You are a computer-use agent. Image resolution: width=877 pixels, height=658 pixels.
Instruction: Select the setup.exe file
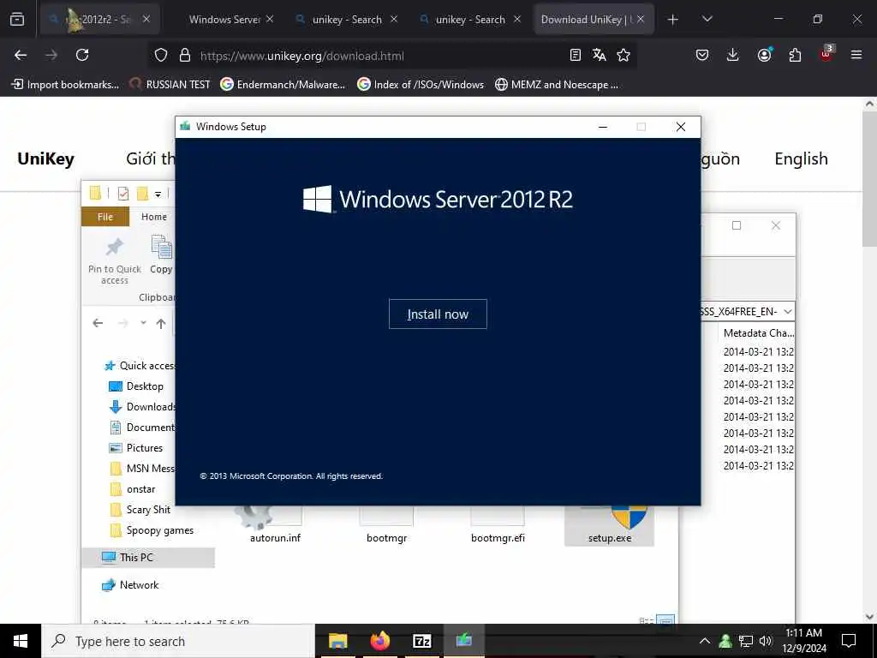point(610,526)
